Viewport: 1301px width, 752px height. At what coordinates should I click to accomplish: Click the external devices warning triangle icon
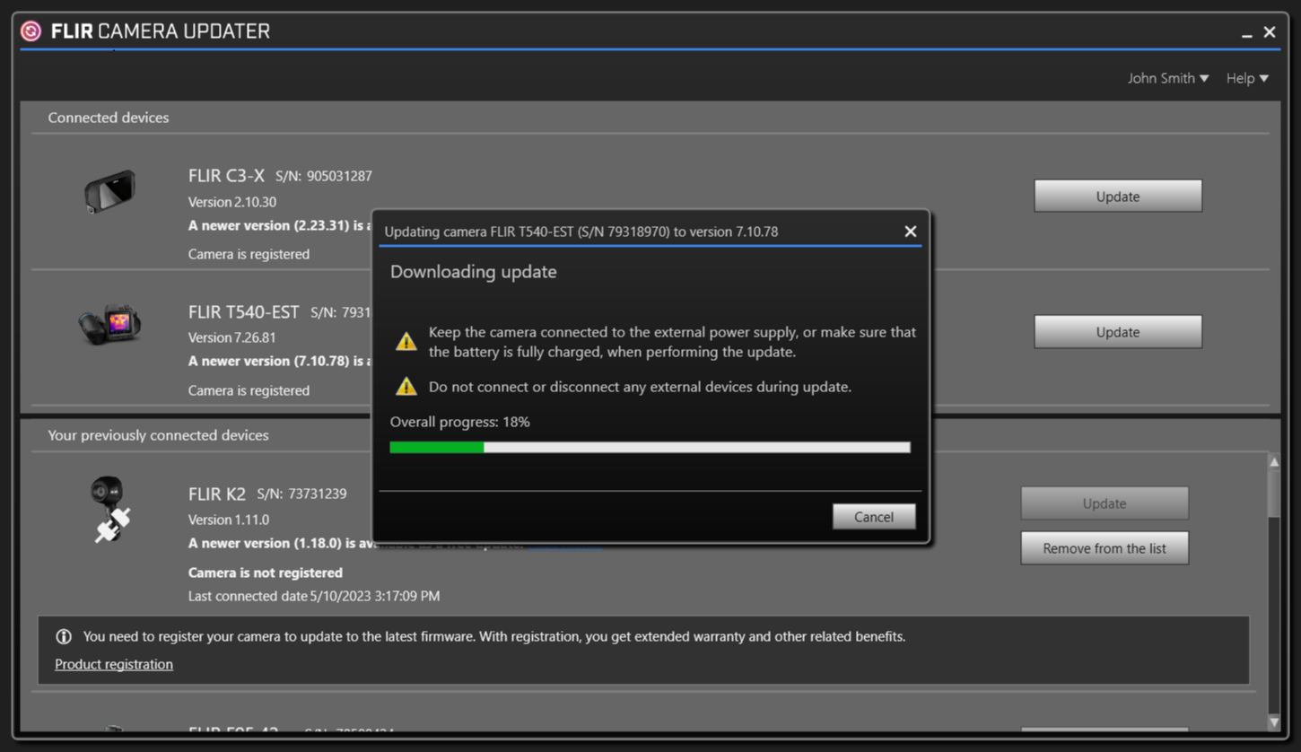tap(406, 387)
